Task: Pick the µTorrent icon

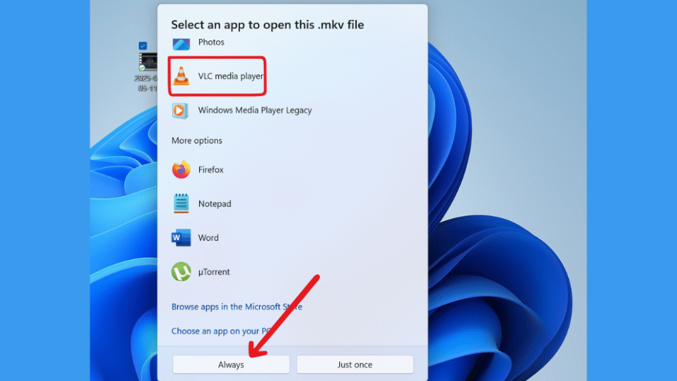Action: point(181,272)
